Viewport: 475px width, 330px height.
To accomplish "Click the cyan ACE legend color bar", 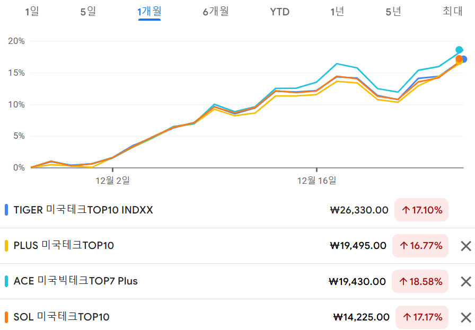I will coord(6,281).
